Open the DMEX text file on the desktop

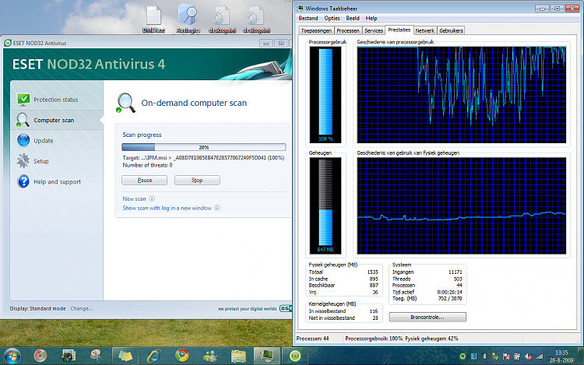pyautogui.click(x=153, y=19)
